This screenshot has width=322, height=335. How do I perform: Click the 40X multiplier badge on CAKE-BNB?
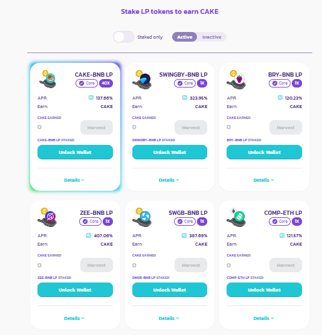tap(106, 83)
